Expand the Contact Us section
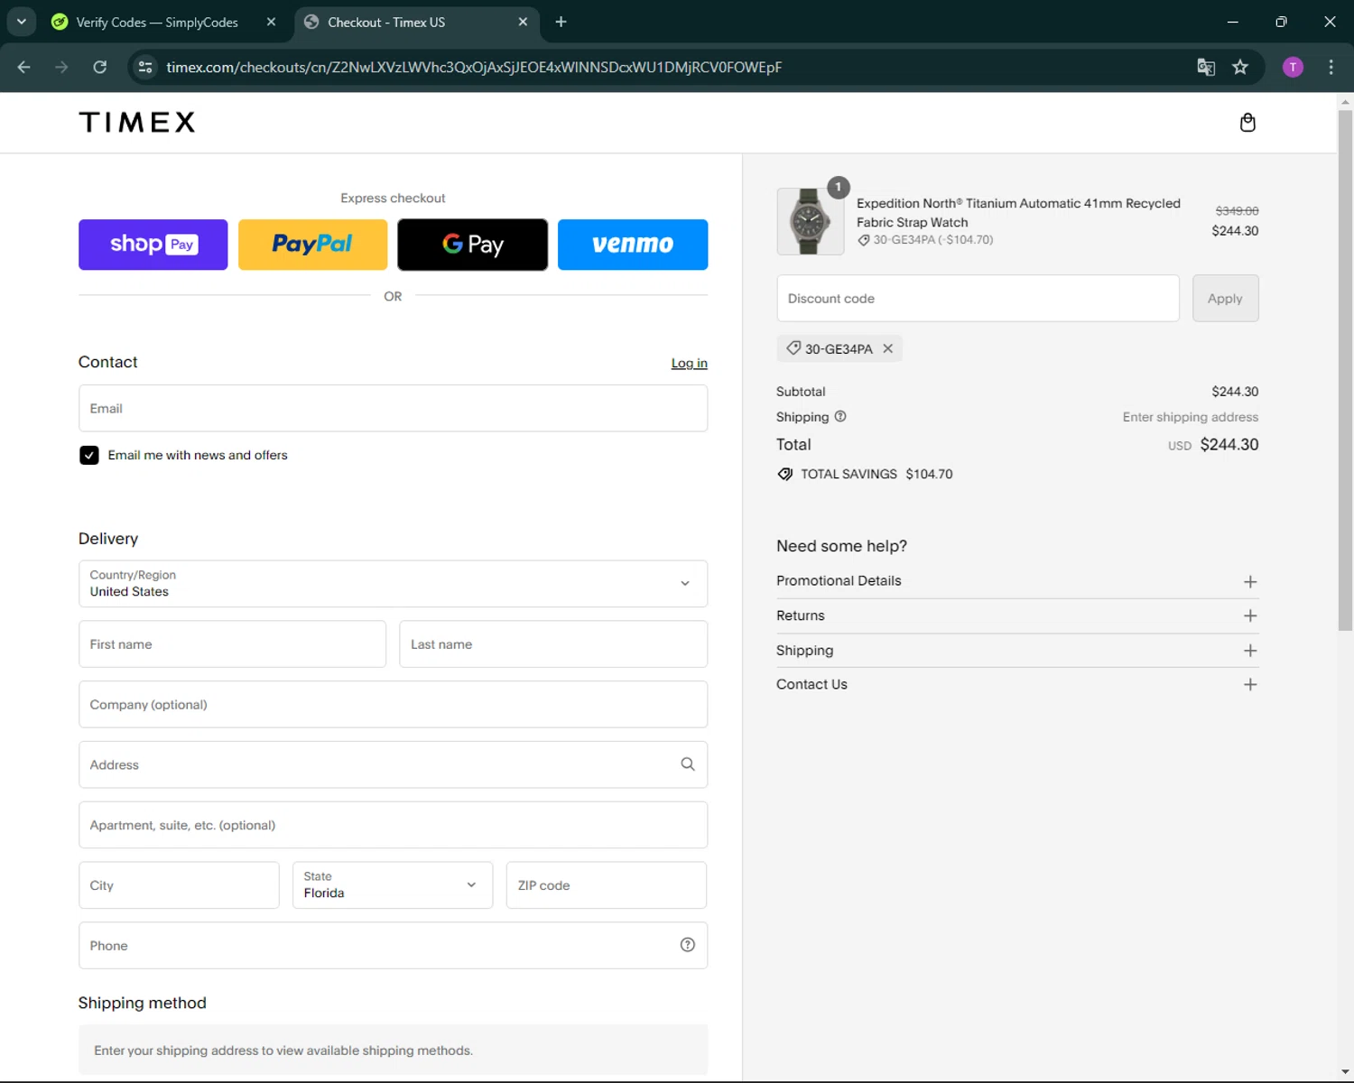Screen dimensions: 1354x1083 pos(1017,684)
